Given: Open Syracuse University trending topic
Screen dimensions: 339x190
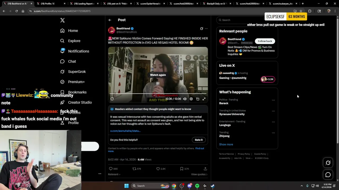Looking at the screenshot, I should point(232,114).
